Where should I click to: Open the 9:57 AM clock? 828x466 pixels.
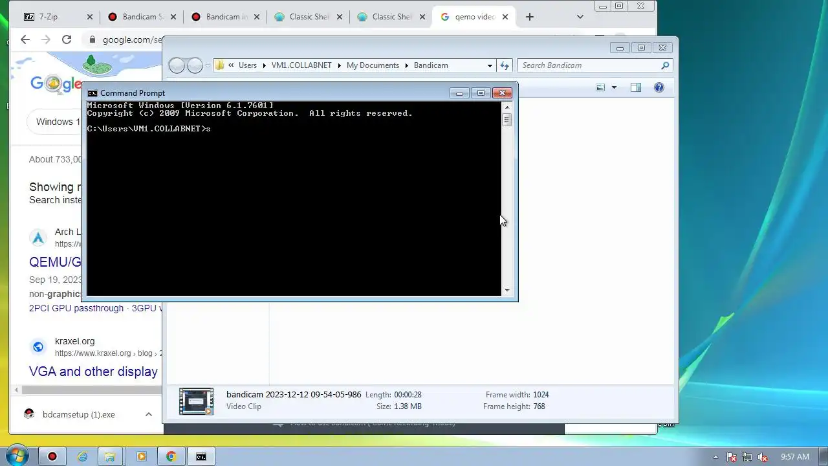click(x=795, y=457)
